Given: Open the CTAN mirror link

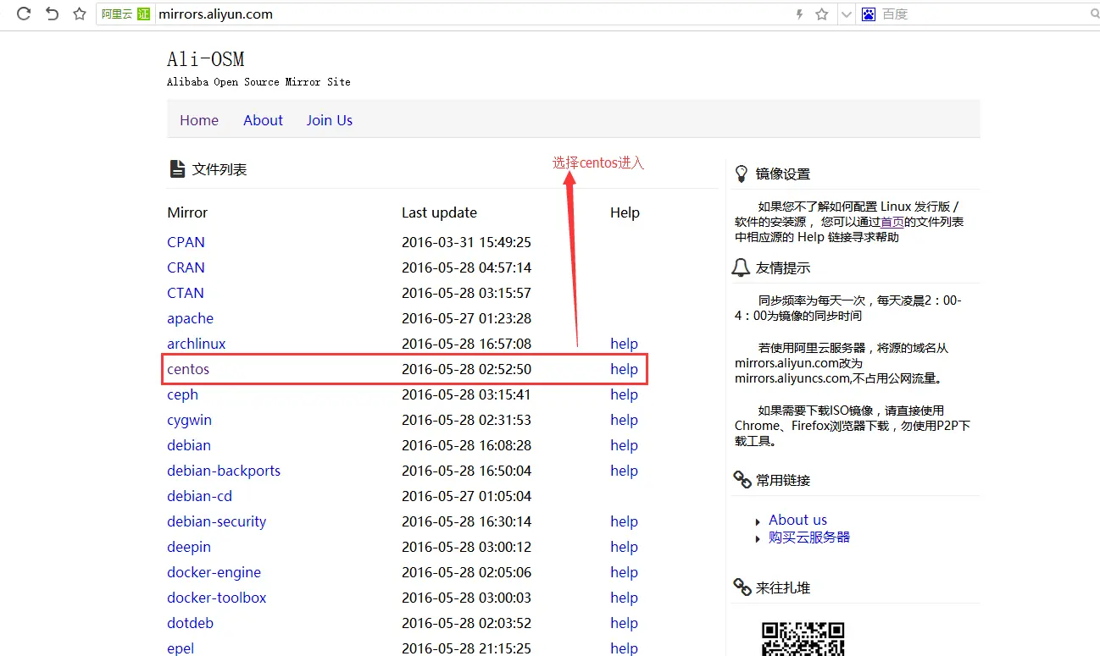Looking at the screenshot, I should [186, 293].
